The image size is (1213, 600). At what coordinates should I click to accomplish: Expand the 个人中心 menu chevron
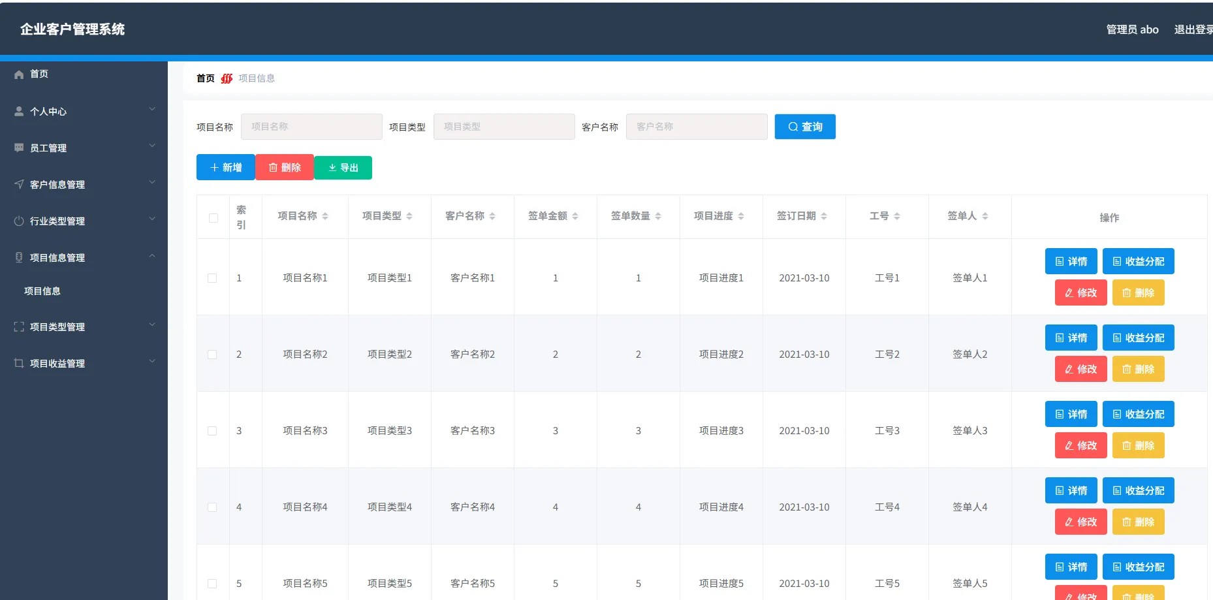click(152, 109)
